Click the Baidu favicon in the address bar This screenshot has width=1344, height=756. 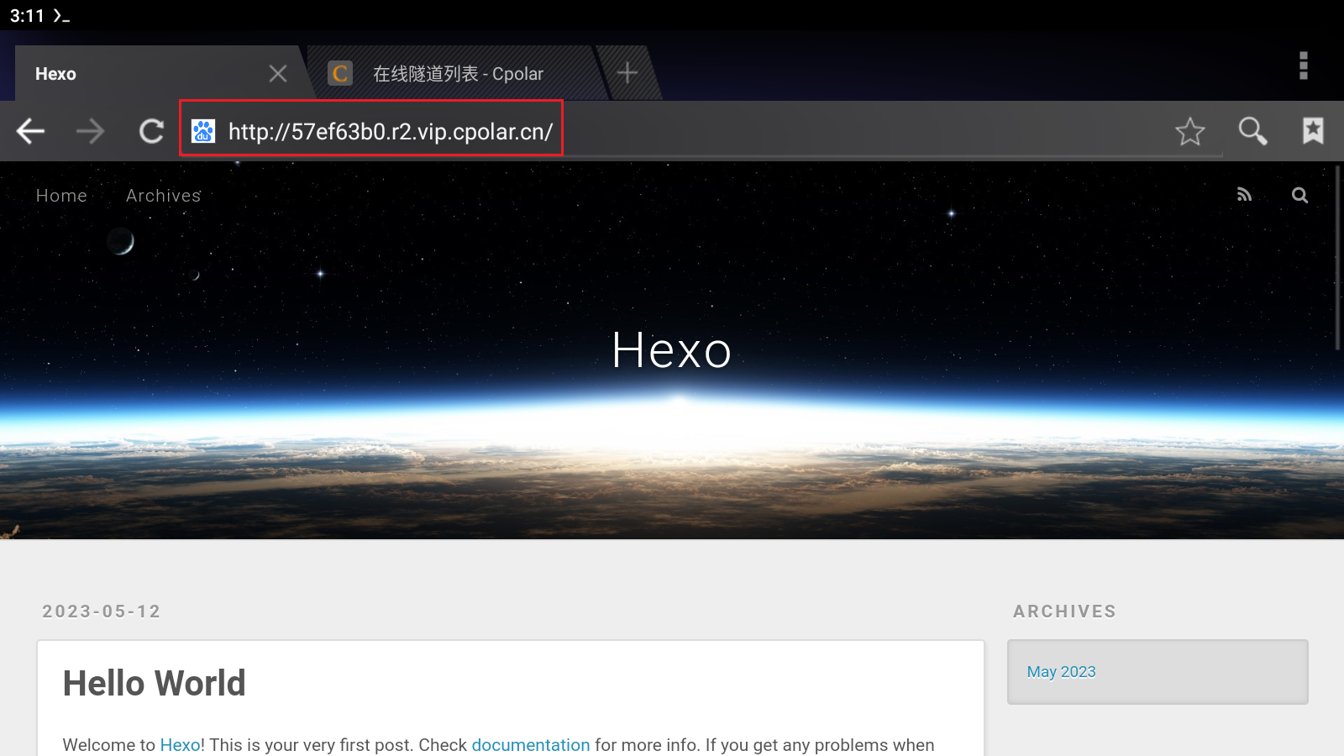pos(203,131)
